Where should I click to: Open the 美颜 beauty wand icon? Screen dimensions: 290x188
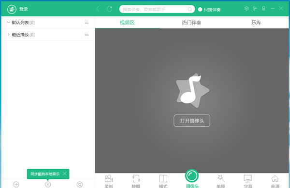pyautogui.click(x=221, y=178)
